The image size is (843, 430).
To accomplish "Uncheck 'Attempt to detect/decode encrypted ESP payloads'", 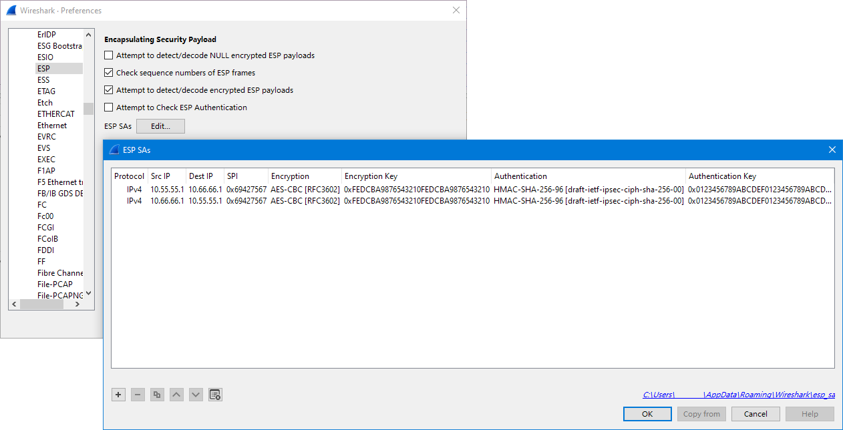I will click(x=109, y=90).
